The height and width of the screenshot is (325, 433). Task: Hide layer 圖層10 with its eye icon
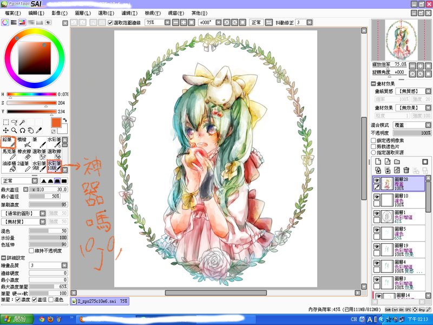point(377,197)
